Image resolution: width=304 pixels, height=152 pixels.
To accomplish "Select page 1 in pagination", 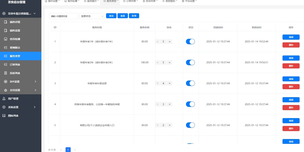I will (68, 150).
